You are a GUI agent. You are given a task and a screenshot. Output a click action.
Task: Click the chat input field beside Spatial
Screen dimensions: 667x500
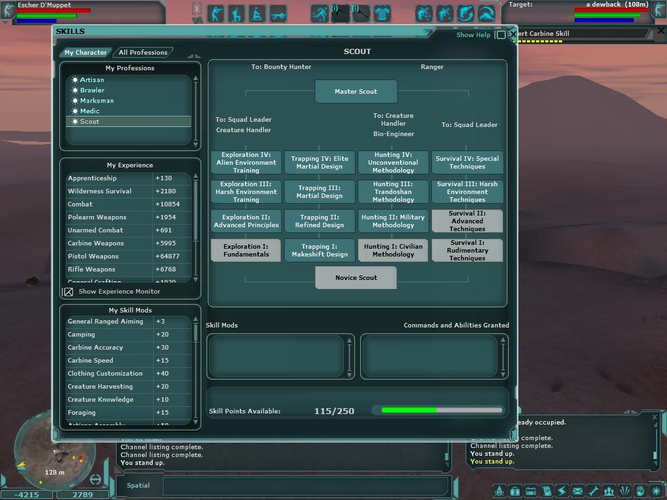(305, 486)
